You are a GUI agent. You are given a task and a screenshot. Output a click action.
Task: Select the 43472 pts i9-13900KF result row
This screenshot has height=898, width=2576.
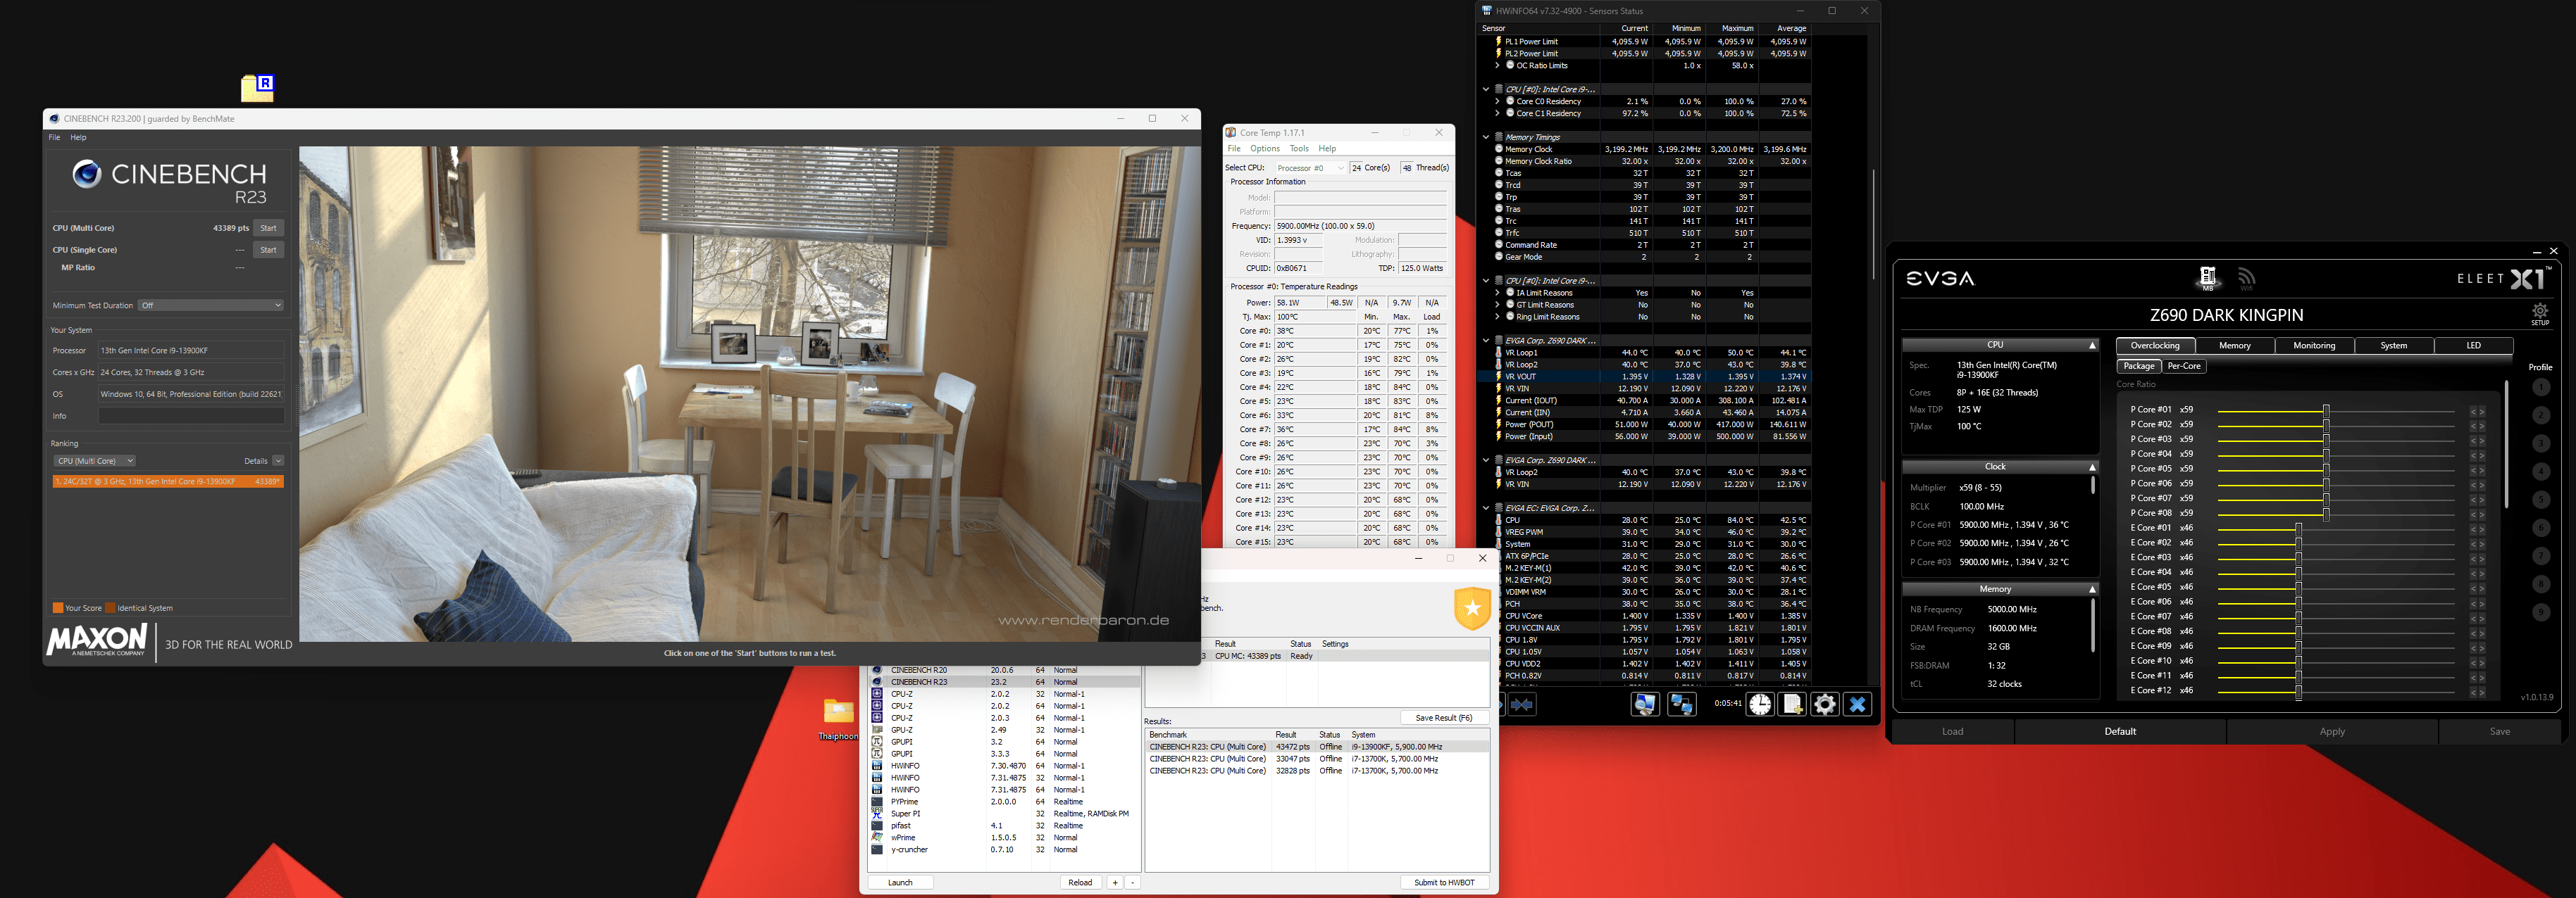click(1316, 747)
